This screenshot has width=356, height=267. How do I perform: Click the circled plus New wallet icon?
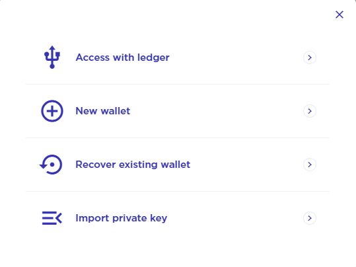click(52, 111)
